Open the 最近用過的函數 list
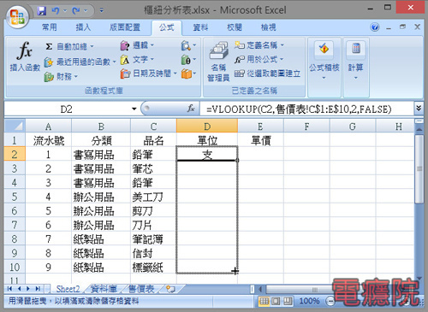 pos(80,62)
